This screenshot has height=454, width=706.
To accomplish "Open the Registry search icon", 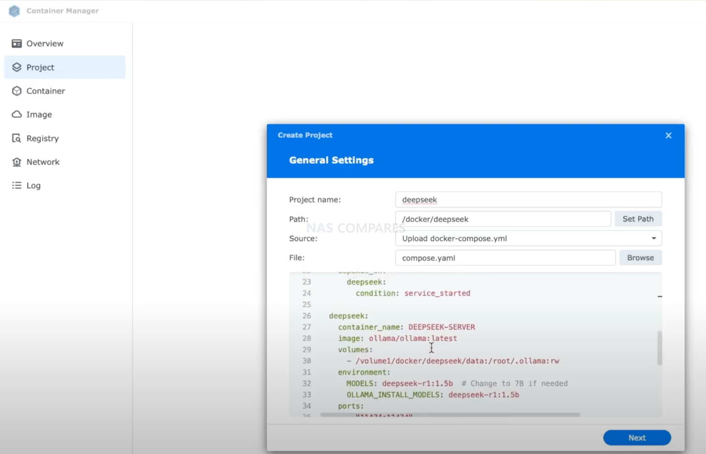I will [x=17, y=138].
